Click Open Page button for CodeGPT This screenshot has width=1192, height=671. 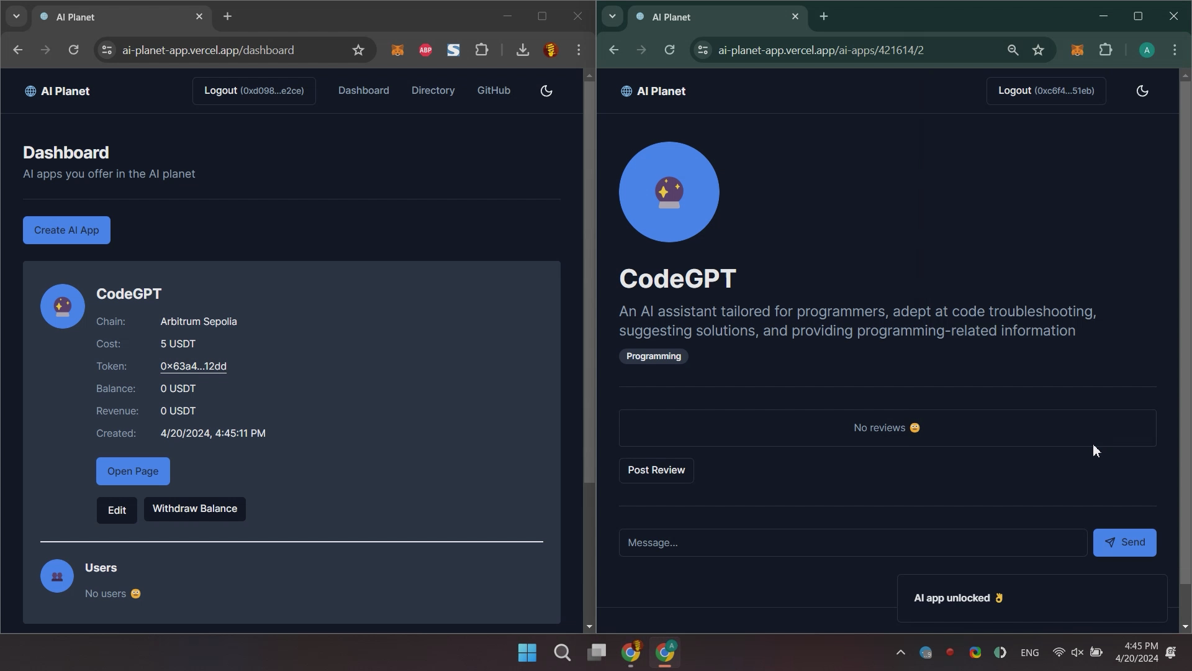(133, 472)
